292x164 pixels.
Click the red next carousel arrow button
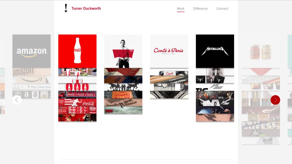(275, 100)
